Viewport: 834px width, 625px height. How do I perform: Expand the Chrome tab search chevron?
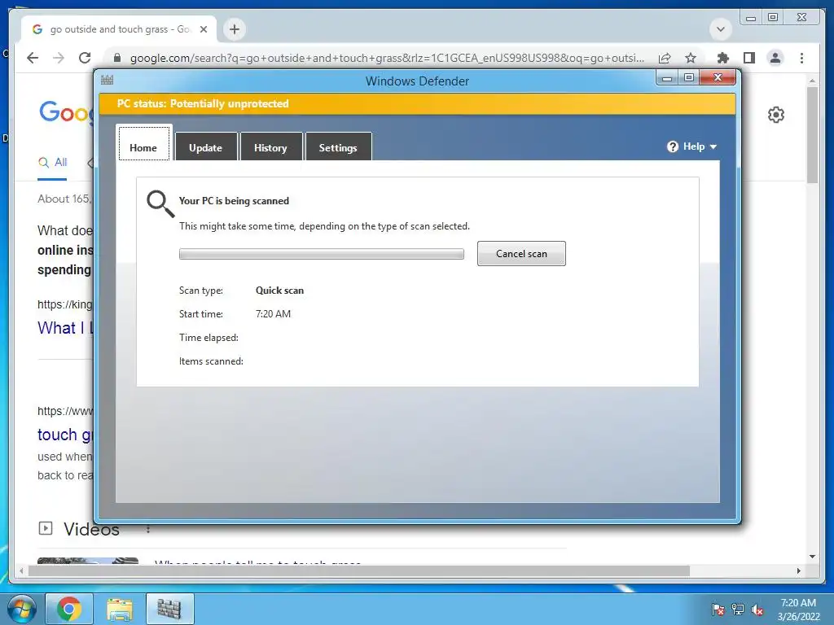click(x=721, y=29)
